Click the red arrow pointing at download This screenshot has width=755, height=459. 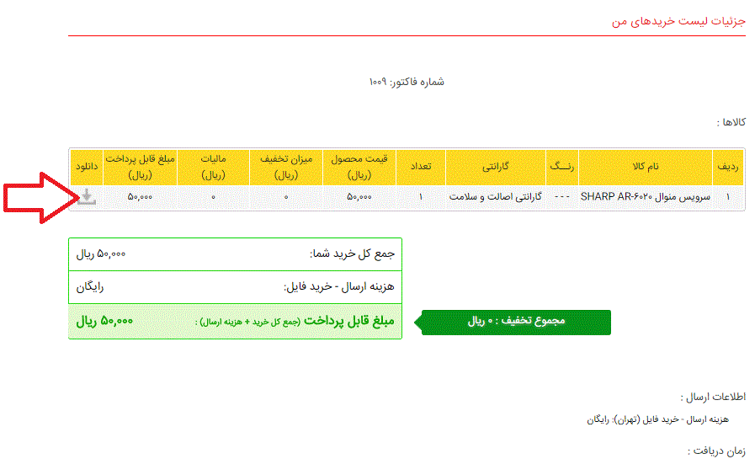click(38, 199)
